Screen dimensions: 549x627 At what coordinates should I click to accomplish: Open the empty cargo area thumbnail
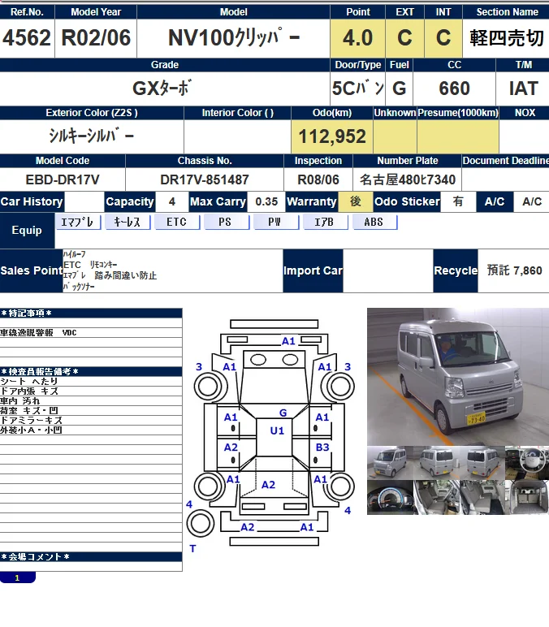(526, 497)
